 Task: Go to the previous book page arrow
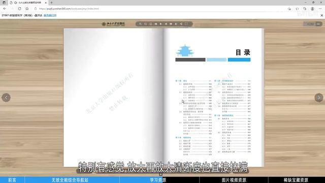coord(6,98)
